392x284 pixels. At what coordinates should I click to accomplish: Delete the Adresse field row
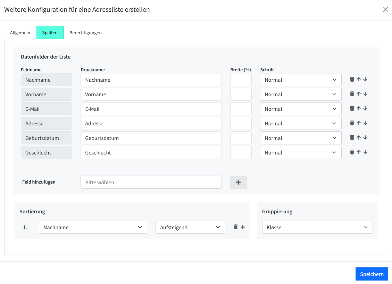tap(352, 123)
